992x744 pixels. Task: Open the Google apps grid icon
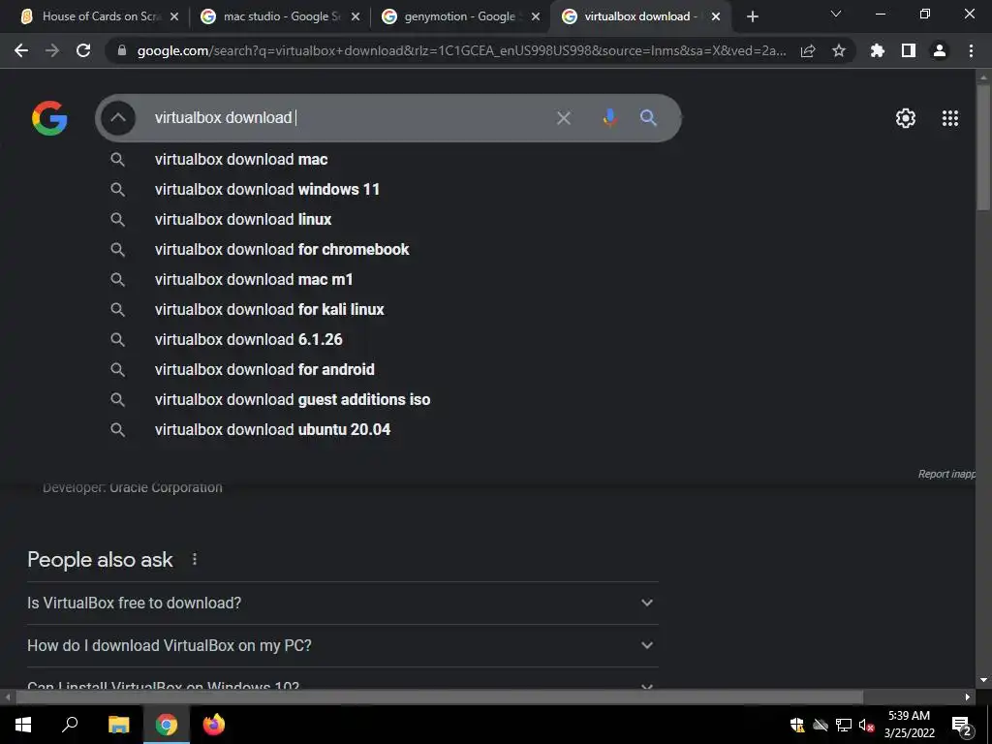coord(950,118)
